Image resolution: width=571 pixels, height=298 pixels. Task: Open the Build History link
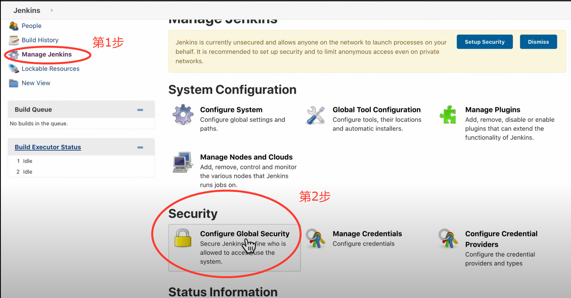coord(40,40)
